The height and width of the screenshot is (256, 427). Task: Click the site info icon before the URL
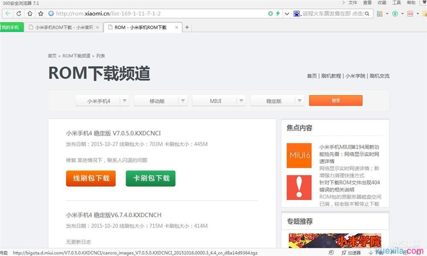click(51, 13)
